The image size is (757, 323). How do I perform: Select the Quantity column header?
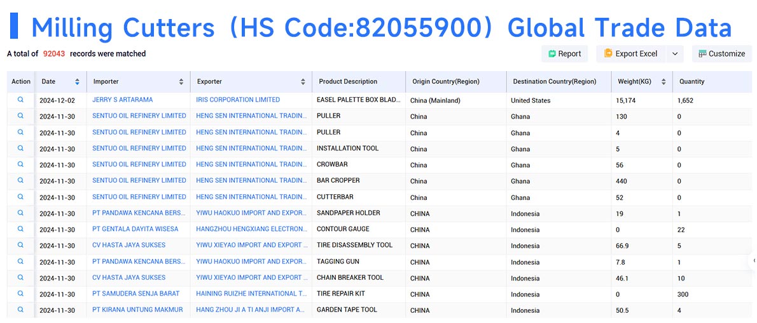pyautogui.click(x=692, y=82)
